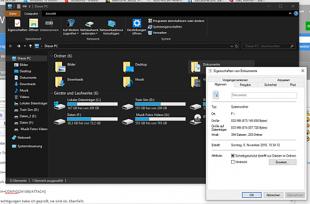
Task: Collapse the Ordner (6) group
Action: tap(51, 56)
